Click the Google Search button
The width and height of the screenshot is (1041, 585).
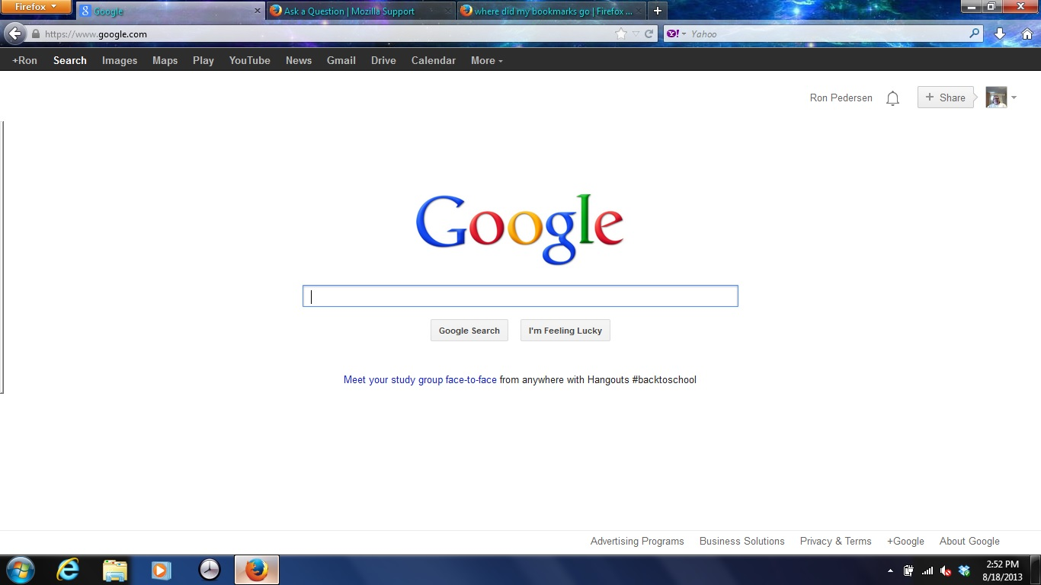coord(469,331)
